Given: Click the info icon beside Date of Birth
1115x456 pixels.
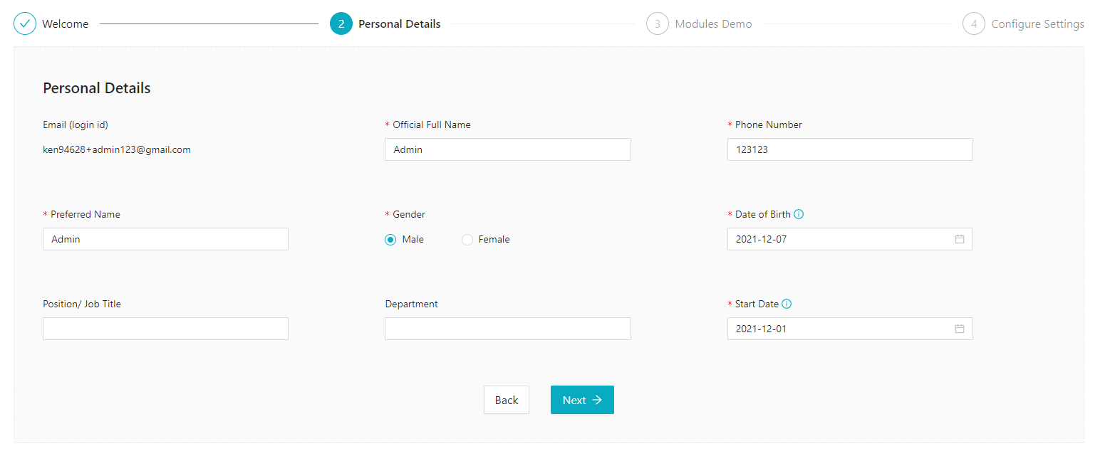Looking at the screenshot, I should coord(799,213).
